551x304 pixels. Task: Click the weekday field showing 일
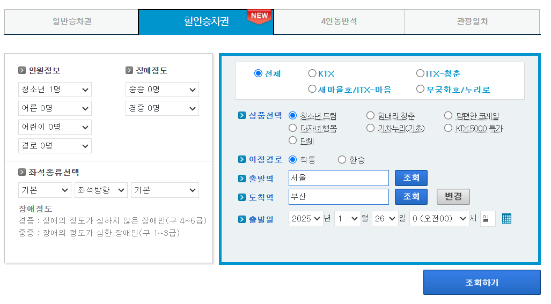tap(488, 219)
